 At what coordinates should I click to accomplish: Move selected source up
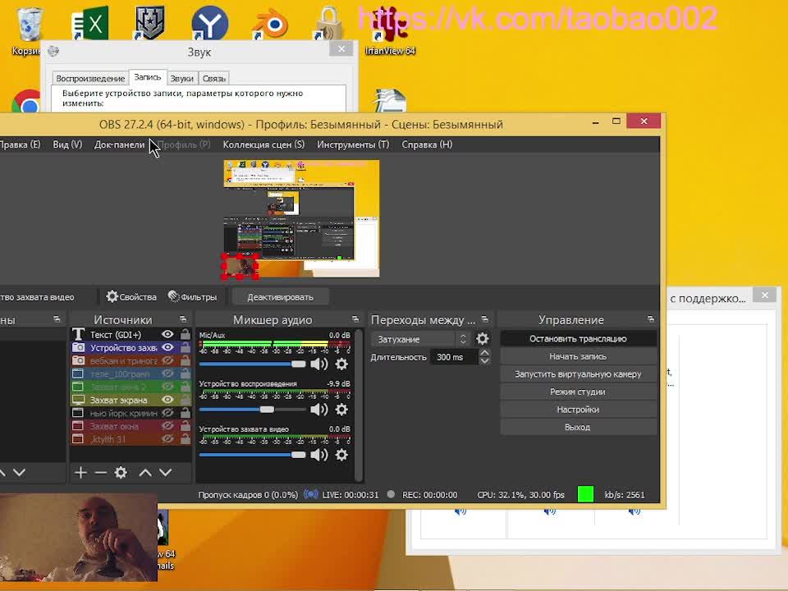coord(145,473)
